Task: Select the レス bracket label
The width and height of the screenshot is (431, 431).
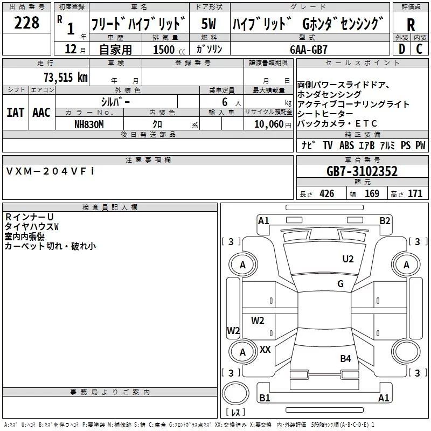Action: [x=235, y=413]
